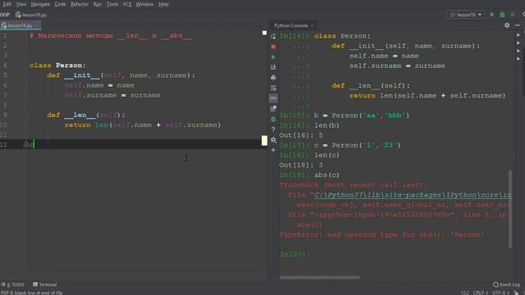Open the Code menu

60,4
